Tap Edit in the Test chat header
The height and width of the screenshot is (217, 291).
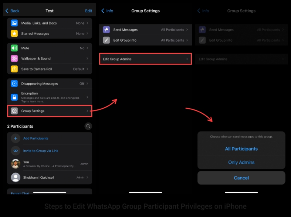(88, 11)
